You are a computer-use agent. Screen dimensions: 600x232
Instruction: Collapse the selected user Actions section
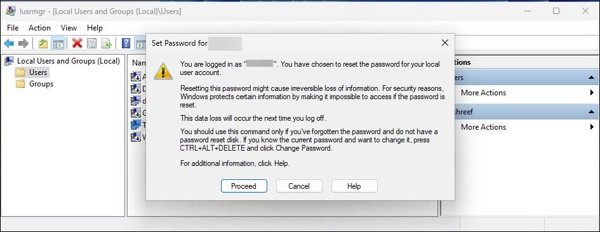591,112
